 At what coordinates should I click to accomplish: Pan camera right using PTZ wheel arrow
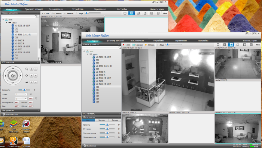(20, 76)
